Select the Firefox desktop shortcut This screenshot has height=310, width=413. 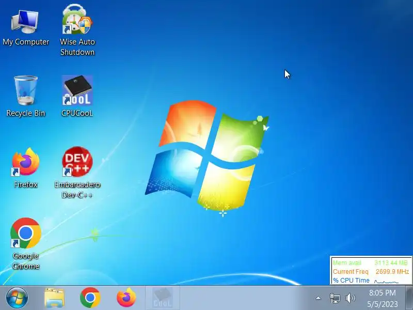[25, 168]
